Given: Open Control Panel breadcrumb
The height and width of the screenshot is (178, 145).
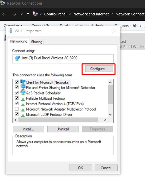Looking at the screenshot, I should pos(55,14).
